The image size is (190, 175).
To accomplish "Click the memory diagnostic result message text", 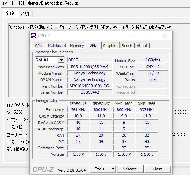I will (90, 27).
